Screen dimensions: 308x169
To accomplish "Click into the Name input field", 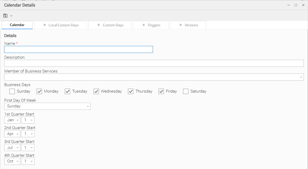I will (78, 50).
